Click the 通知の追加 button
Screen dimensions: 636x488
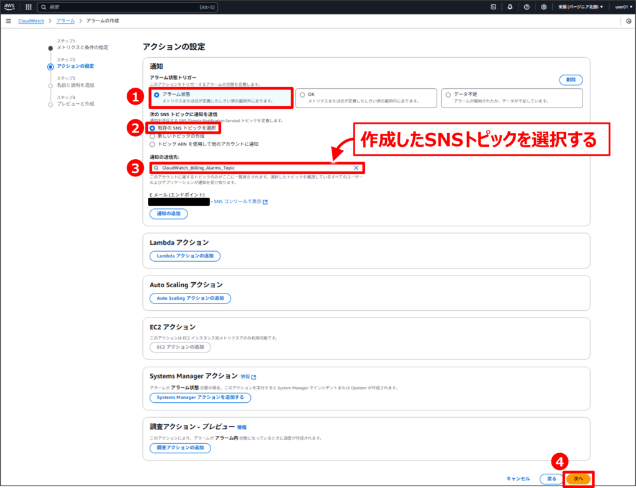coord(169,214)
